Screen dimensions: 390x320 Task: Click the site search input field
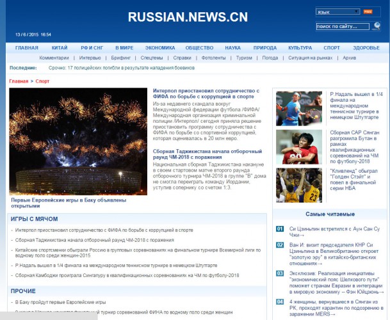coord(343,26)
